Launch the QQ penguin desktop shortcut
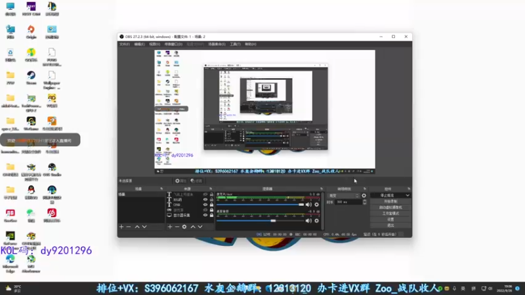This screenshot has height=295, width=525. 31,193
